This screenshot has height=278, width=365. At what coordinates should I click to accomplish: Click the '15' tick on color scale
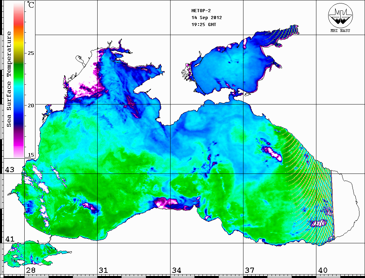(x=31, y=155)
